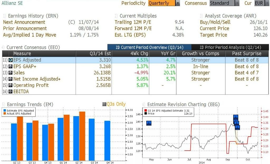Click the Target Price value 140.26
This screenshot has height=164, width=270.
pos(260,35)
